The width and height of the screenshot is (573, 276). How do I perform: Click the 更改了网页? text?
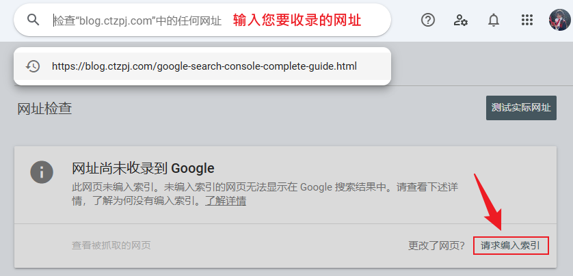click(x=436, y=245)
